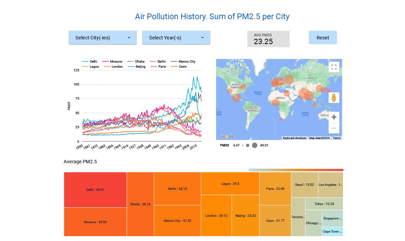Toggle Cairo series in chart legend

point(179,67)
